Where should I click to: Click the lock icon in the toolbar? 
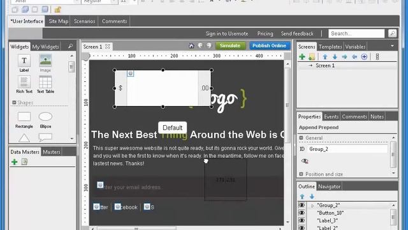57,10
